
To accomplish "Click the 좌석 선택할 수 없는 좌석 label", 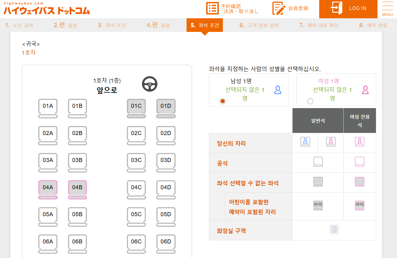I will [x=248, y=183].
